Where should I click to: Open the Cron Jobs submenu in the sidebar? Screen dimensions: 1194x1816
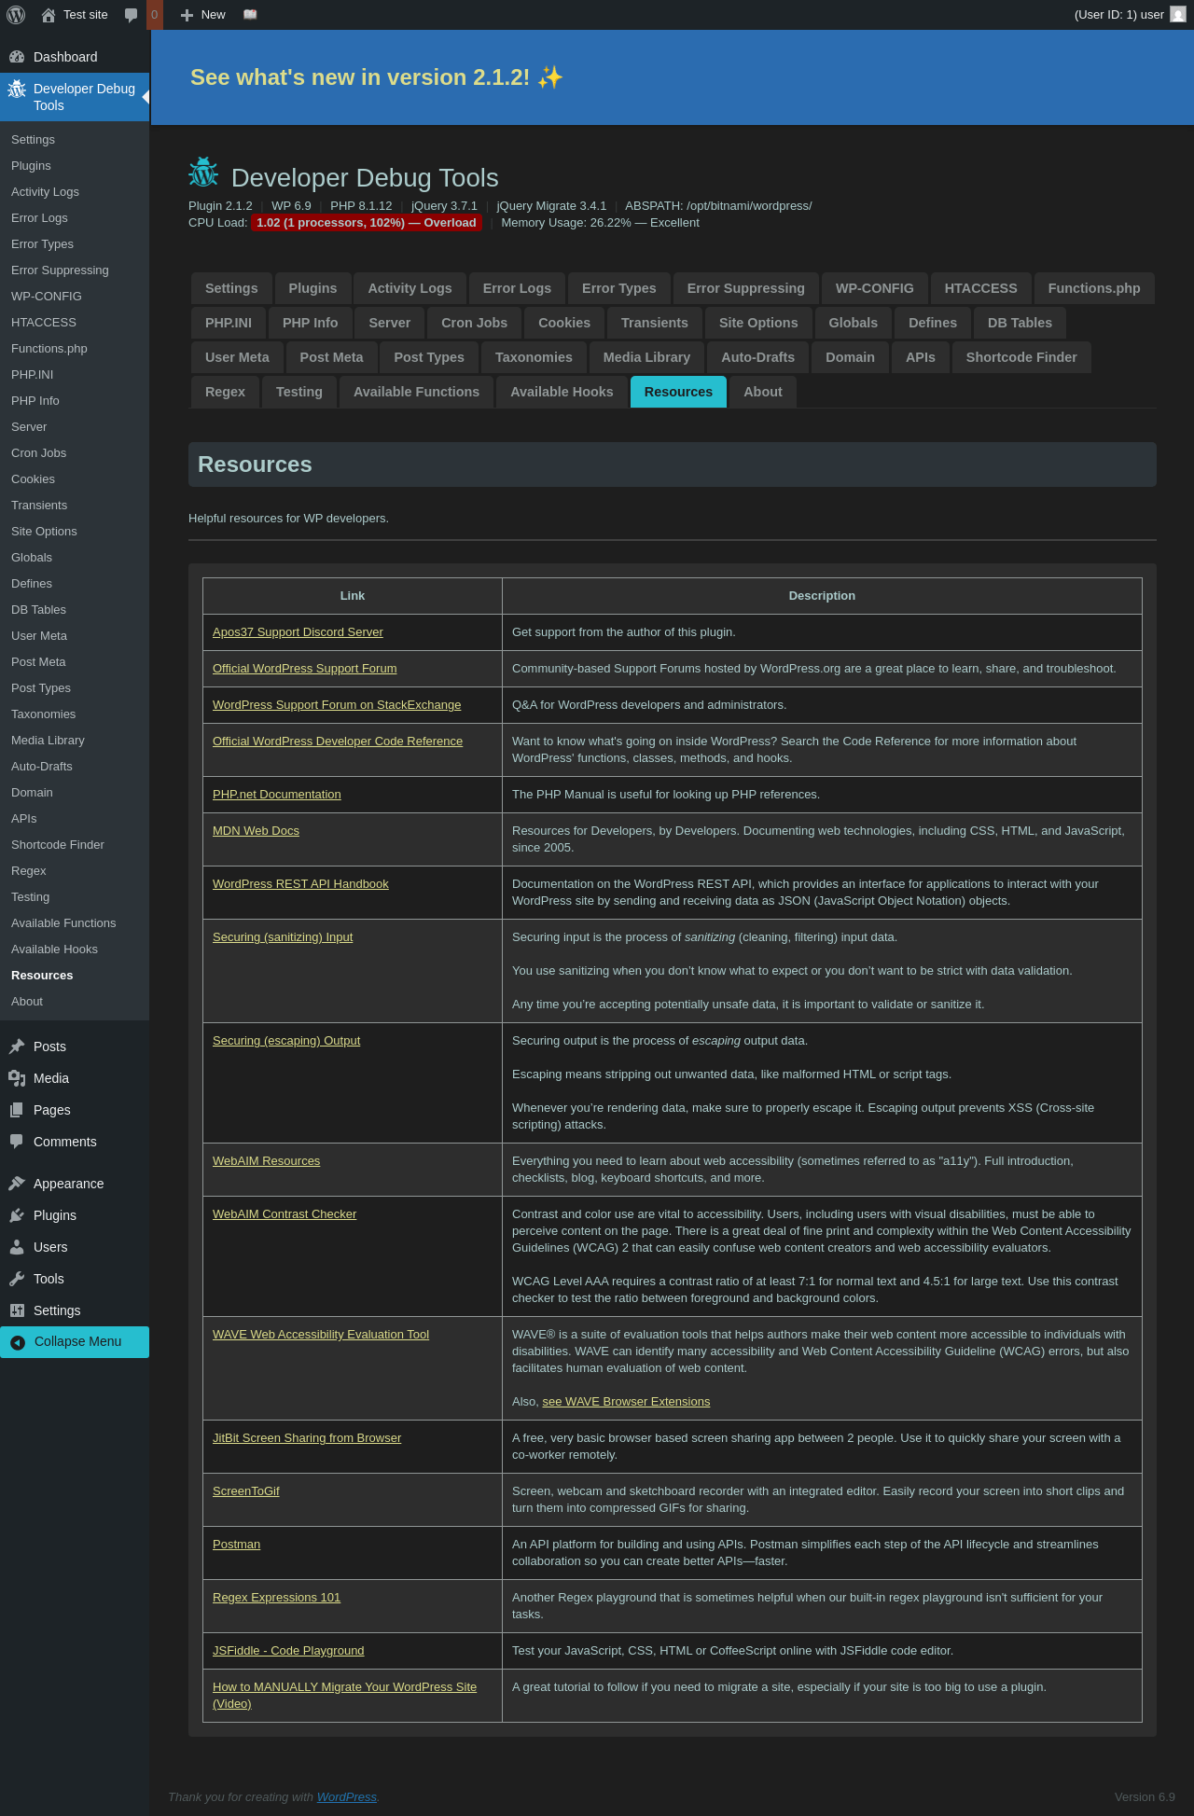[x=39, y=453]
